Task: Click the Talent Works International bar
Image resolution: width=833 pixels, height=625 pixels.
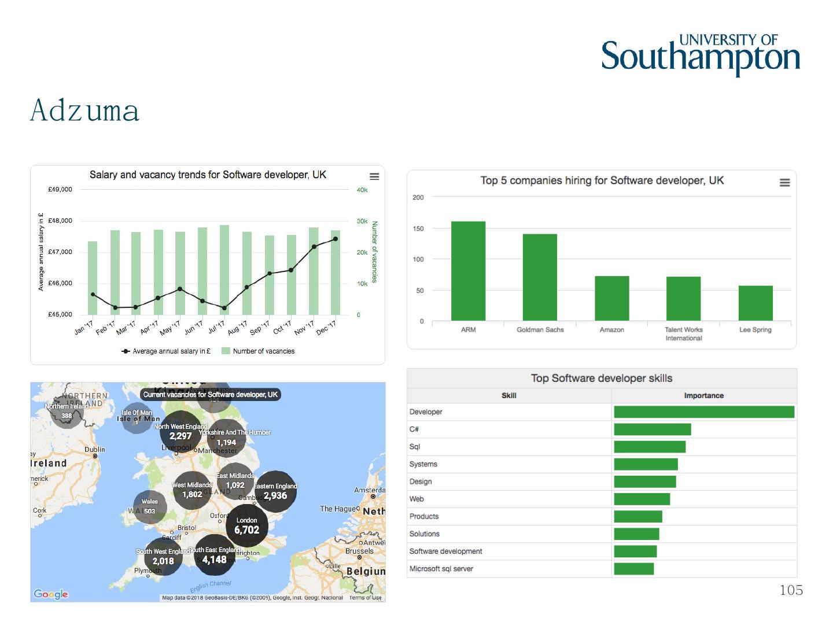Action: tap(684, 299)
